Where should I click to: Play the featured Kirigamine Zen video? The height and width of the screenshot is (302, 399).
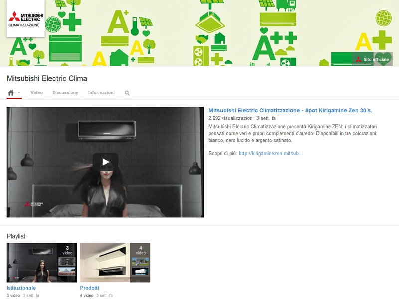(x=105, y=162)
